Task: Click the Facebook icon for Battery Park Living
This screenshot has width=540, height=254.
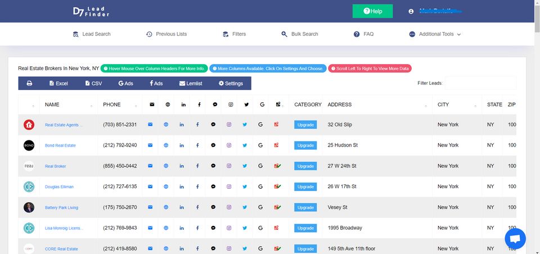Action: click(x=197, y=207)
